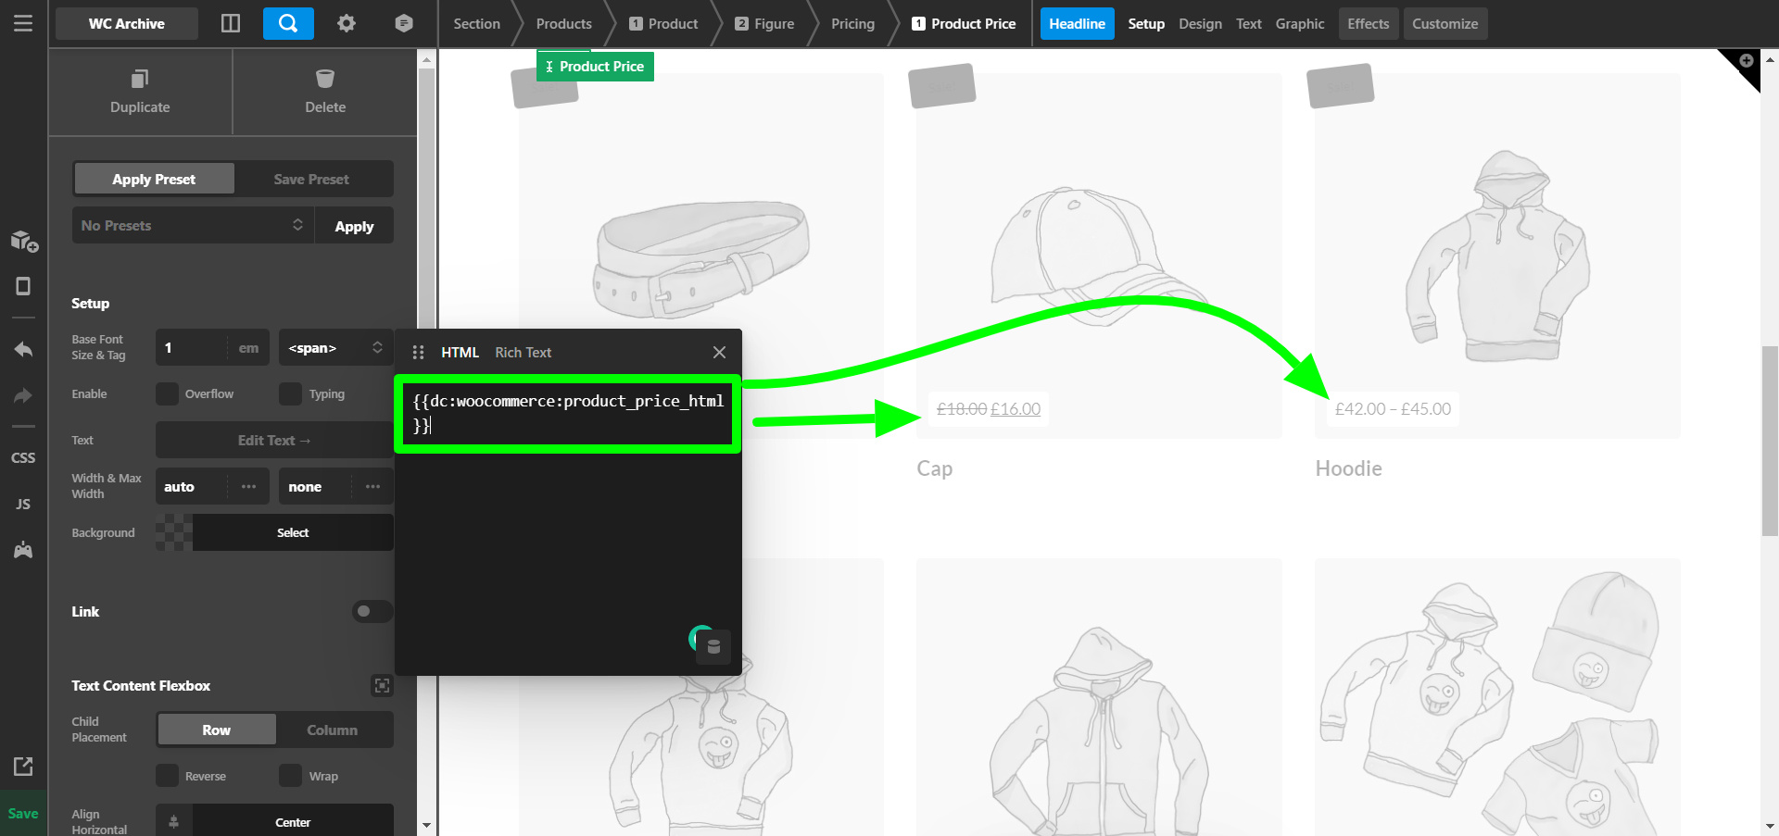Open the Effects tab
1779x836 pixels.
coord(1369,23)
